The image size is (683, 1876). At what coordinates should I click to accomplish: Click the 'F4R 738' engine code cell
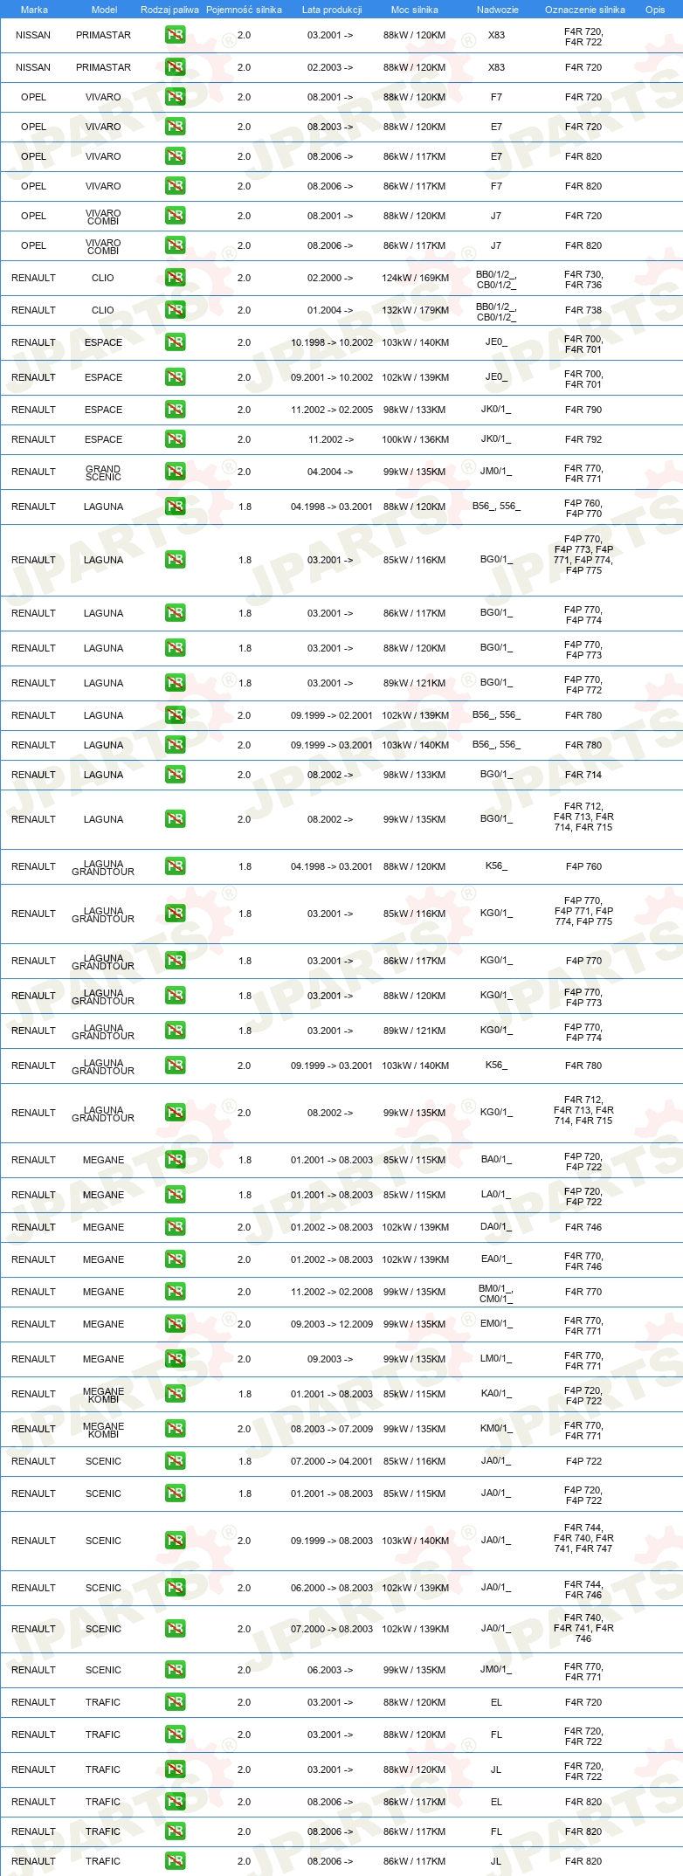point(583,310)
